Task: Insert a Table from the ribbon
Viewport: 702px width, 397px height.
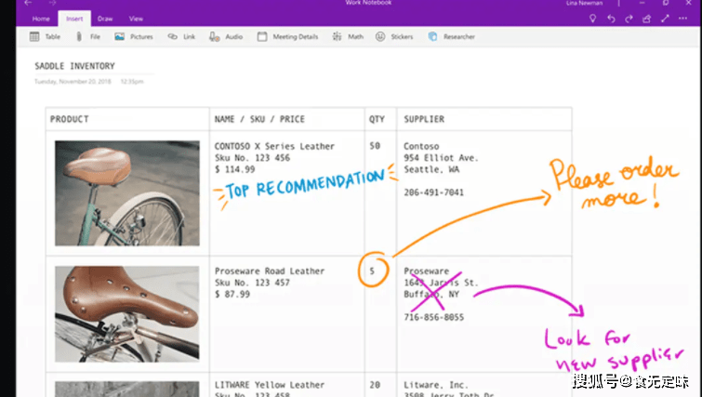Action: pos(45,36)
